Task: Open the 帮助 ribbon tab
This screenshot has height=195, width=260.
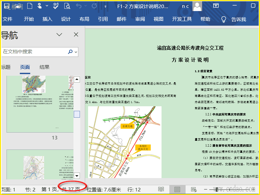Action: click(205, 19)
